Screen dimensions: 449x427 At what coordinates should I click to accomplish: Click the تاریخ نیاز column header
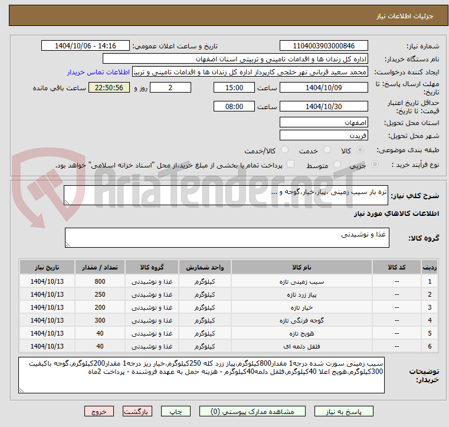point(47,267)
